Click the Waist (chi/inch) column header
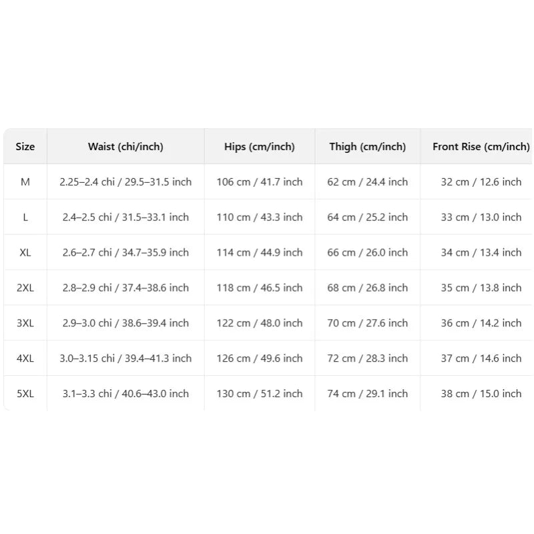The height and width of the screenshot is (534, 534). tap(125, 147)
